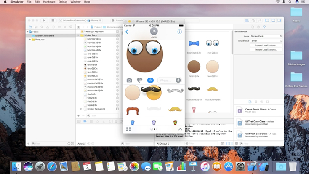This screenshot has width=309, height=174.
Task: Click Export Localizations button
Action: point(266,45)
